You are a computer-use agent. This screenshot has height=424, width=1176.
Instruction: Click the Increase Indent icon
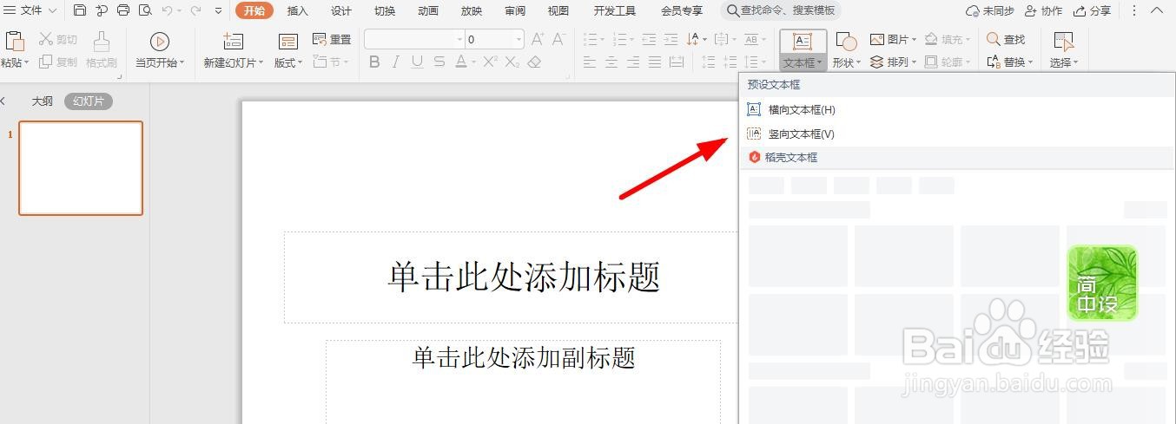pos(671,39)
